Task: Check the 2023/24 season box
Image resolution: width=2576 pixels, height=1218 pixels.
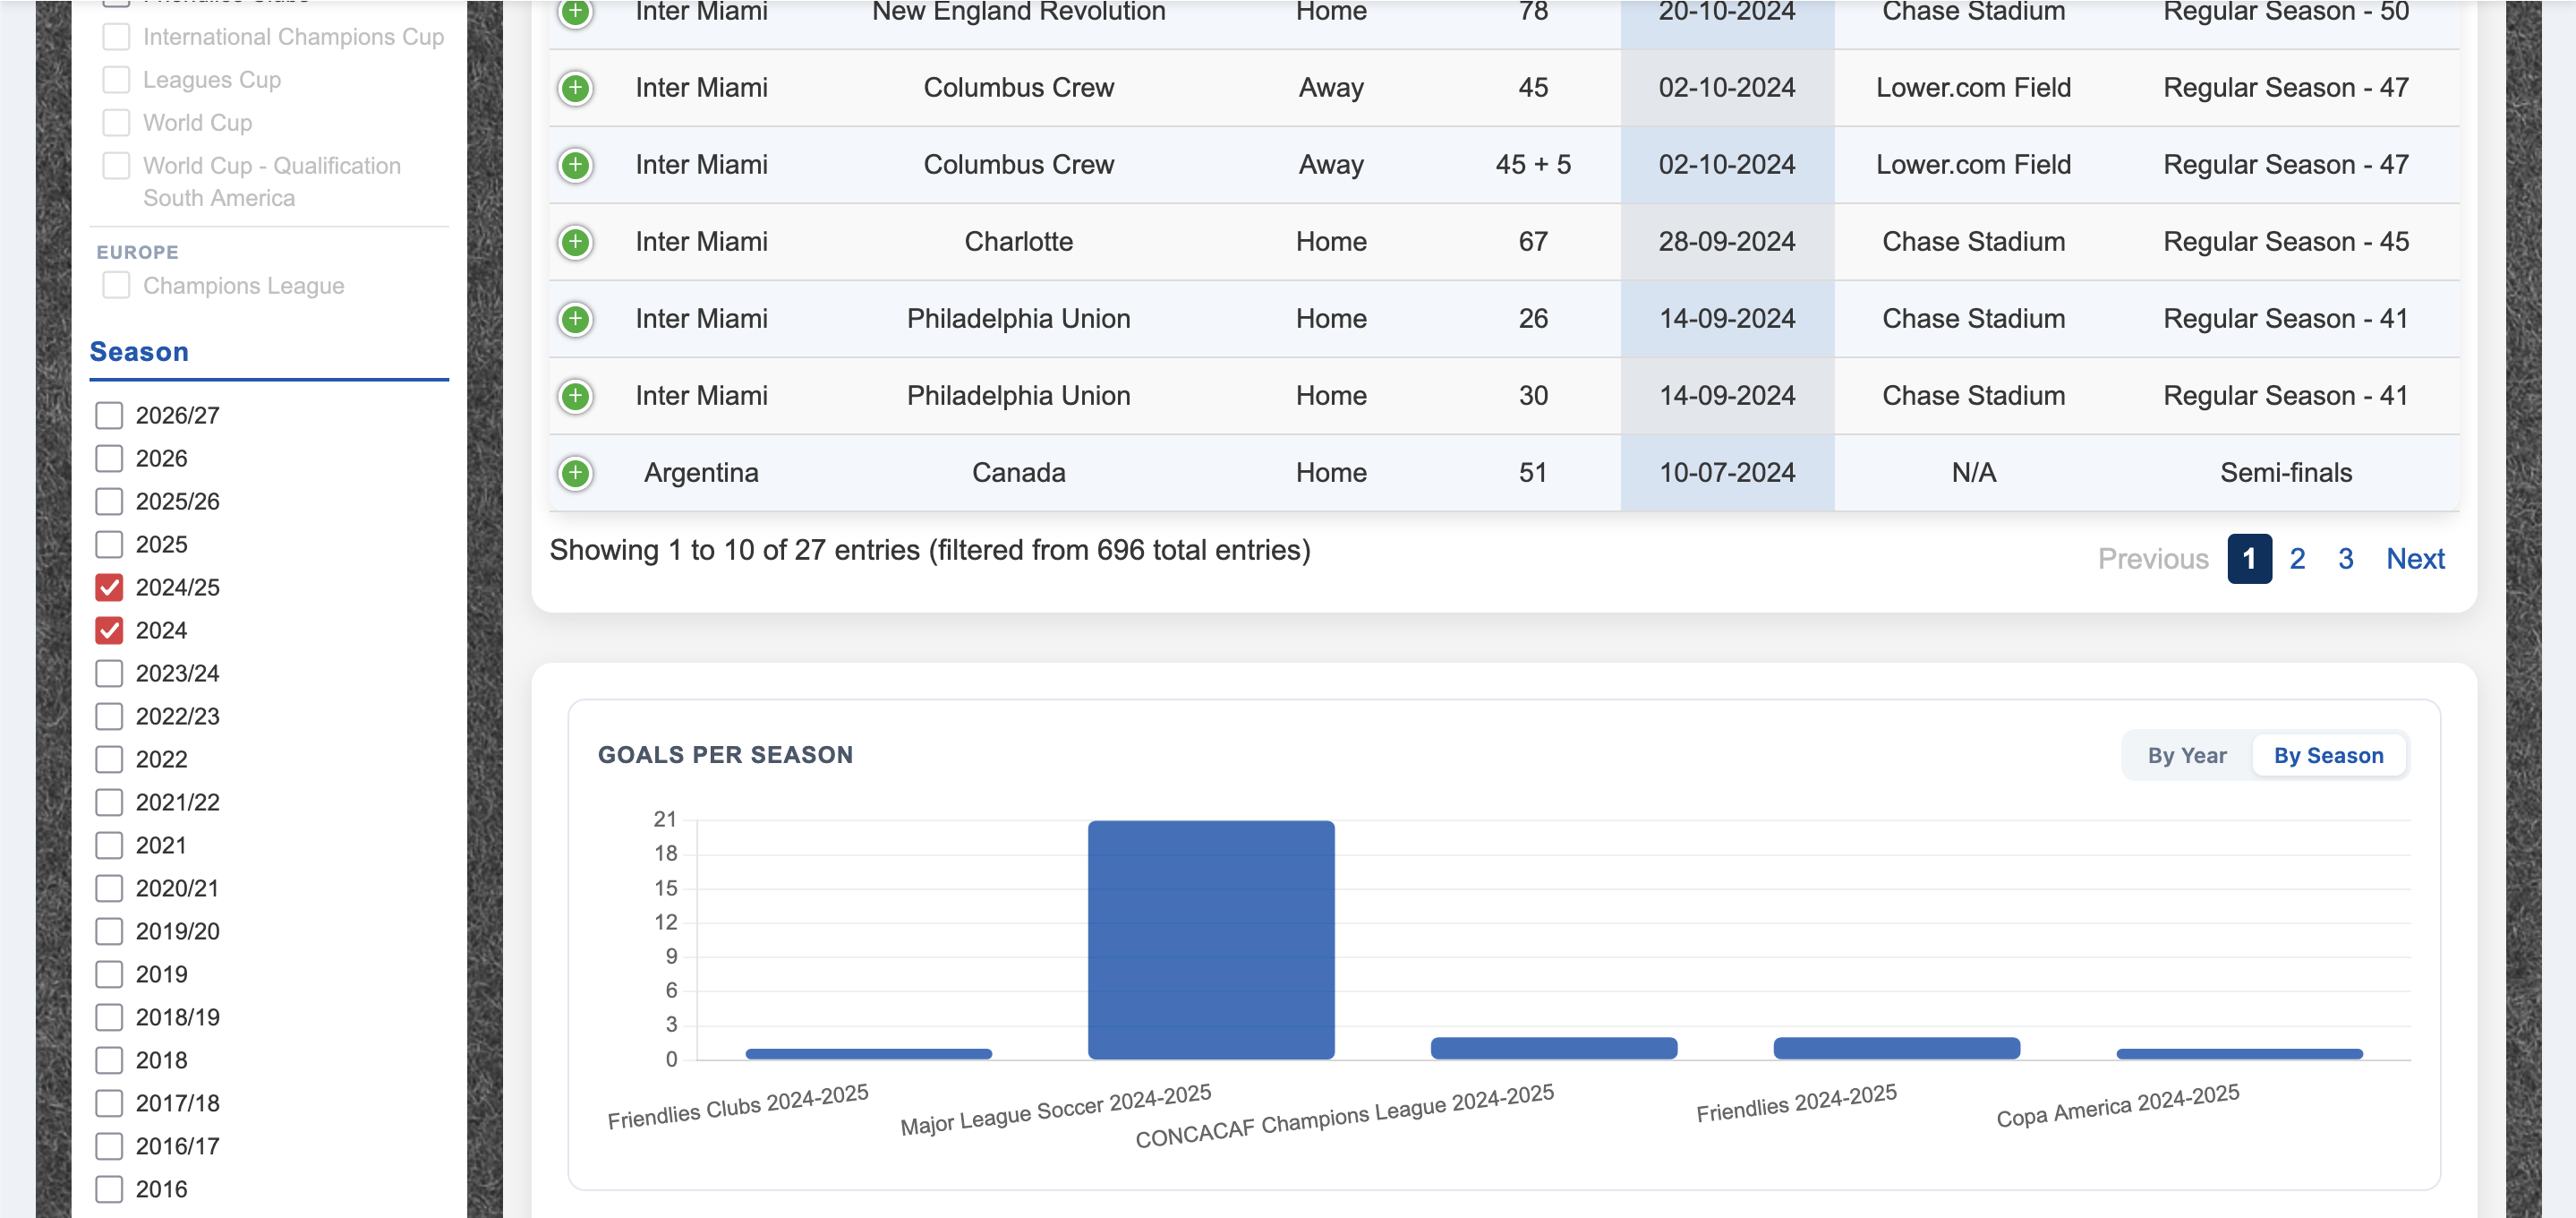Action: pyautogui.click(x=109, y=673)
